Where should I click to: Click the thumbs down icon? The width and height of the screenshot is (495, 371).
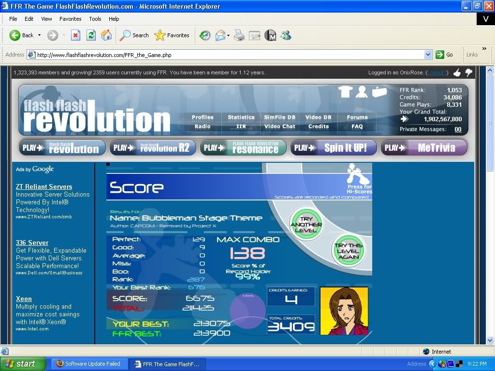pos(468,72)
